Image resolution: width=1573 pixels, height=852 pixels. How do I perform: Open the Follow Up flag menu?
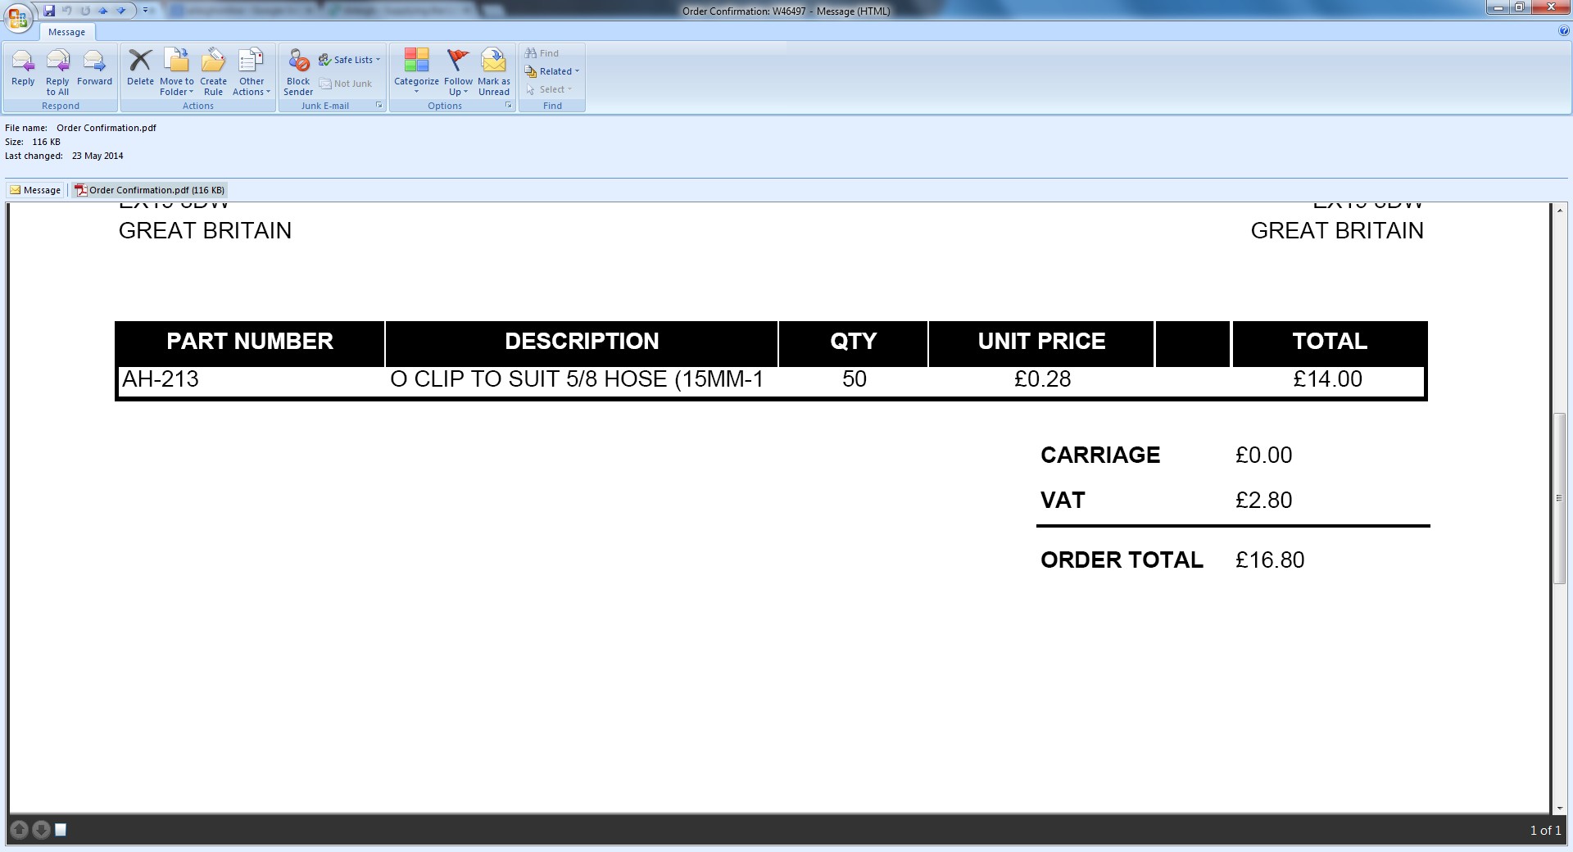(458, 72)
